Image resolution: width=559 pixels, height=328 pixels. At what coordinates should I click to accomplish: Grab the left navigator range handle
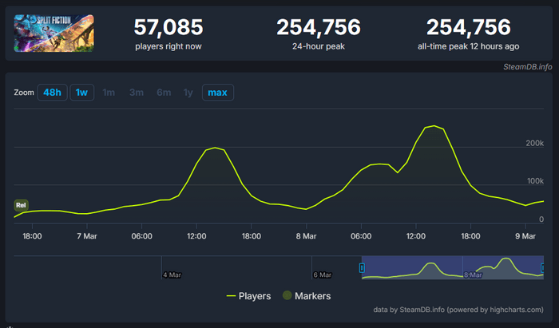tap(362, 267)
